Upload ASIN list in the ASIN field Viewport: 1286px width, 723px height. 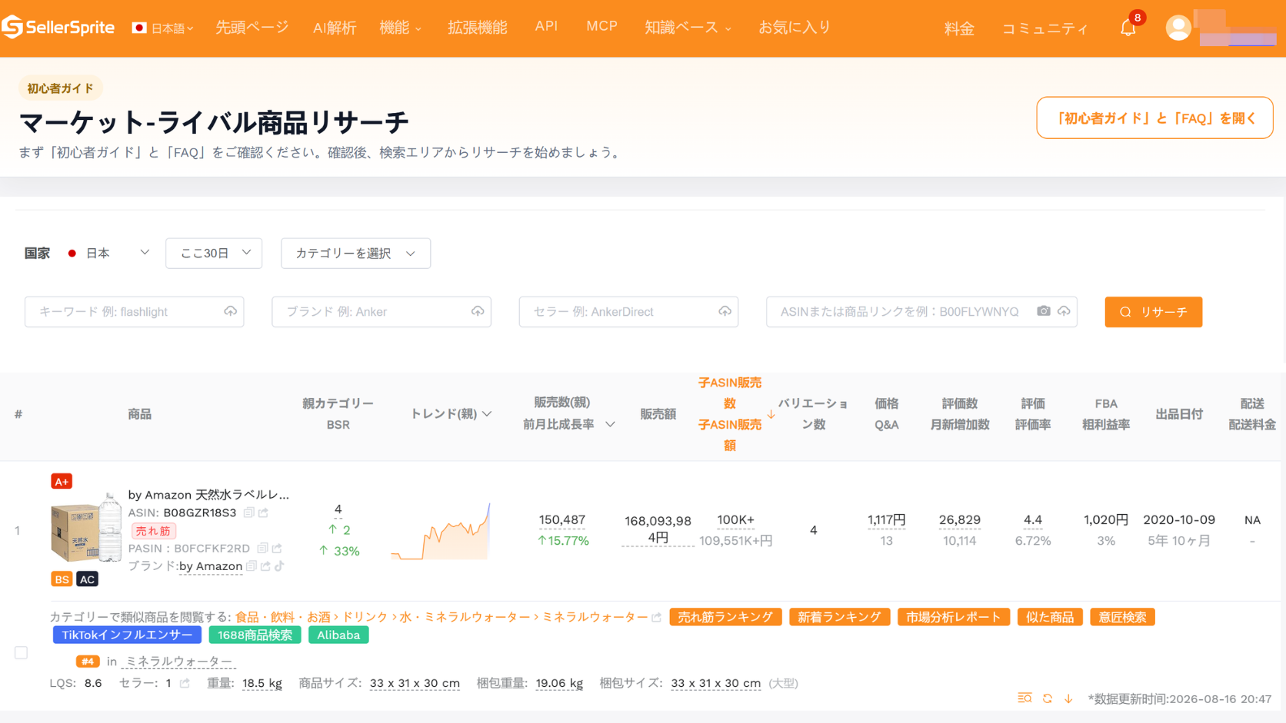click(1064, 311)
